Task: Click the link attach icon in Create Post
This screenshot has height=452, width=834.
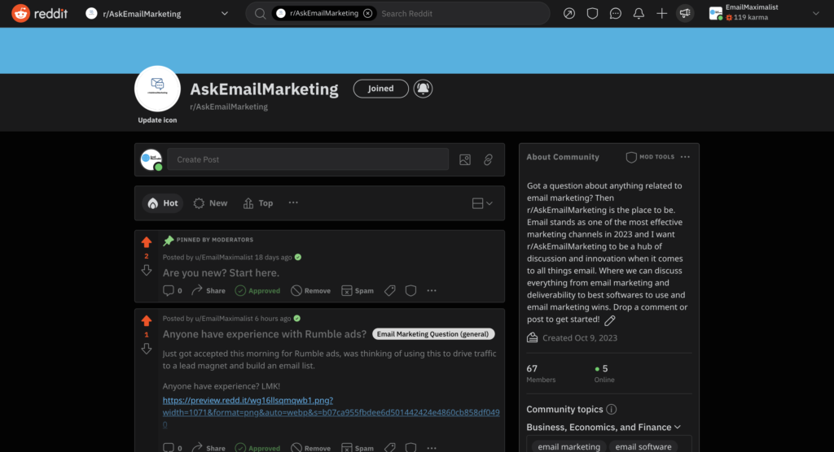Action: point(488,160)
